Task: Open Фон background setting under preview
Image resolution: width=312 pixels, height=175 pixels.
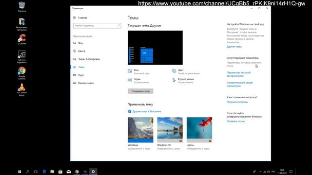Action: (x=138, y=71)
